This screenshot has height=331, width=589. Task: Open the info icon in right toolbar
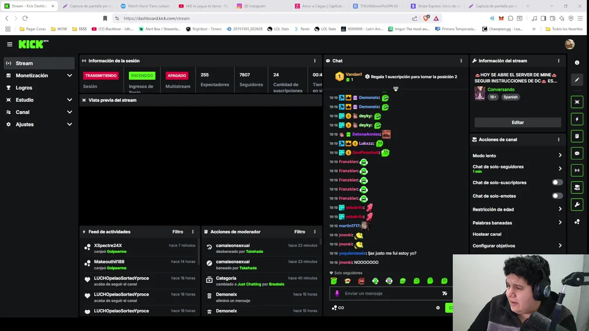click(x=577, y=63)
